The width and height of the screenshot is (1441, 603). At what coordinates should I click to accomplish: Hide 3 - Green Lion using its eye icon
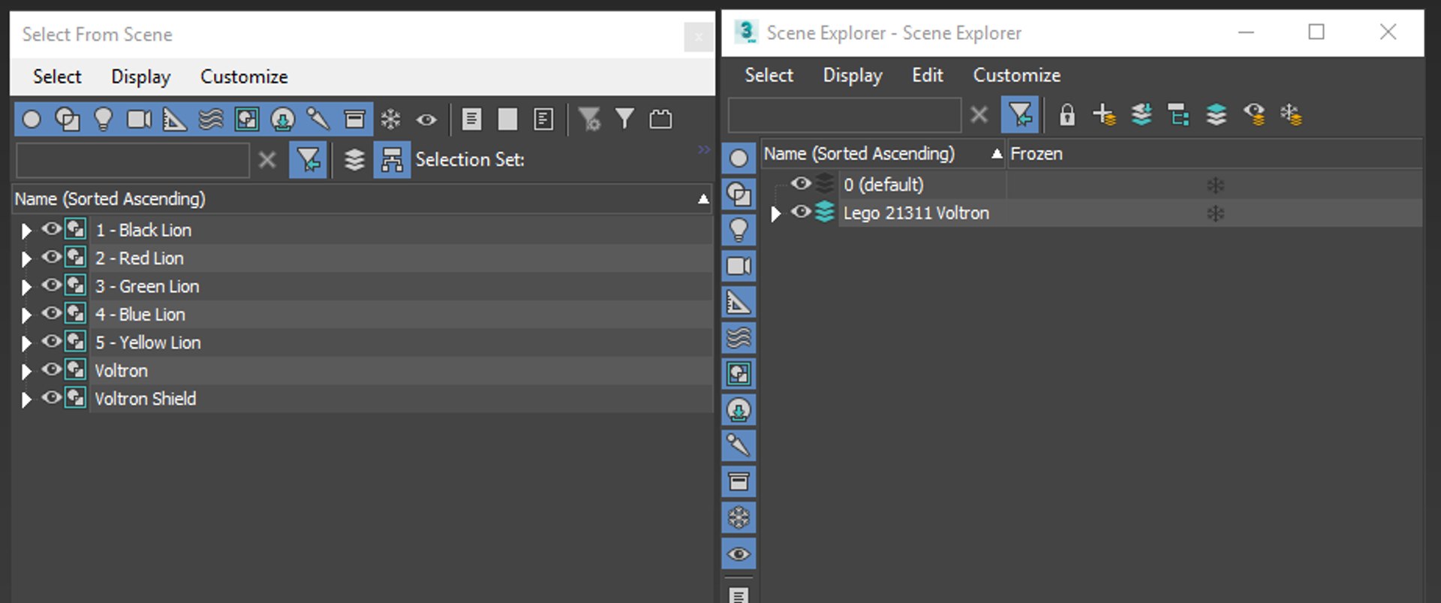[51, 285]
